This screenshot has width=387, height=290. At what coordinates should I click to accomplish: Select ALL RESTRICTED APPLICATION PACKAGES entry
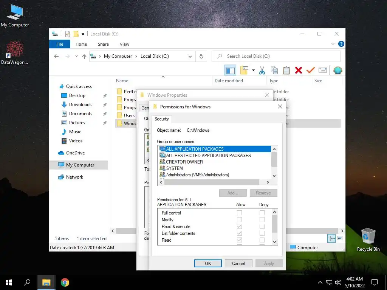tap(208, 155)
